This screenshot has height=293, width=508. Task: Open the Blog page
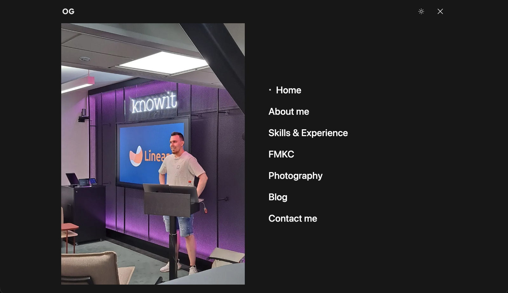tap(278, 197)
